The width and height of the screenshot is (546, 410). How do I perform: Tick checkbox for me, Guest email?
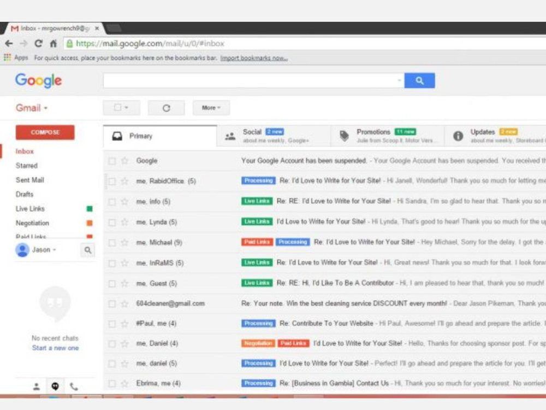click(112, 283)
